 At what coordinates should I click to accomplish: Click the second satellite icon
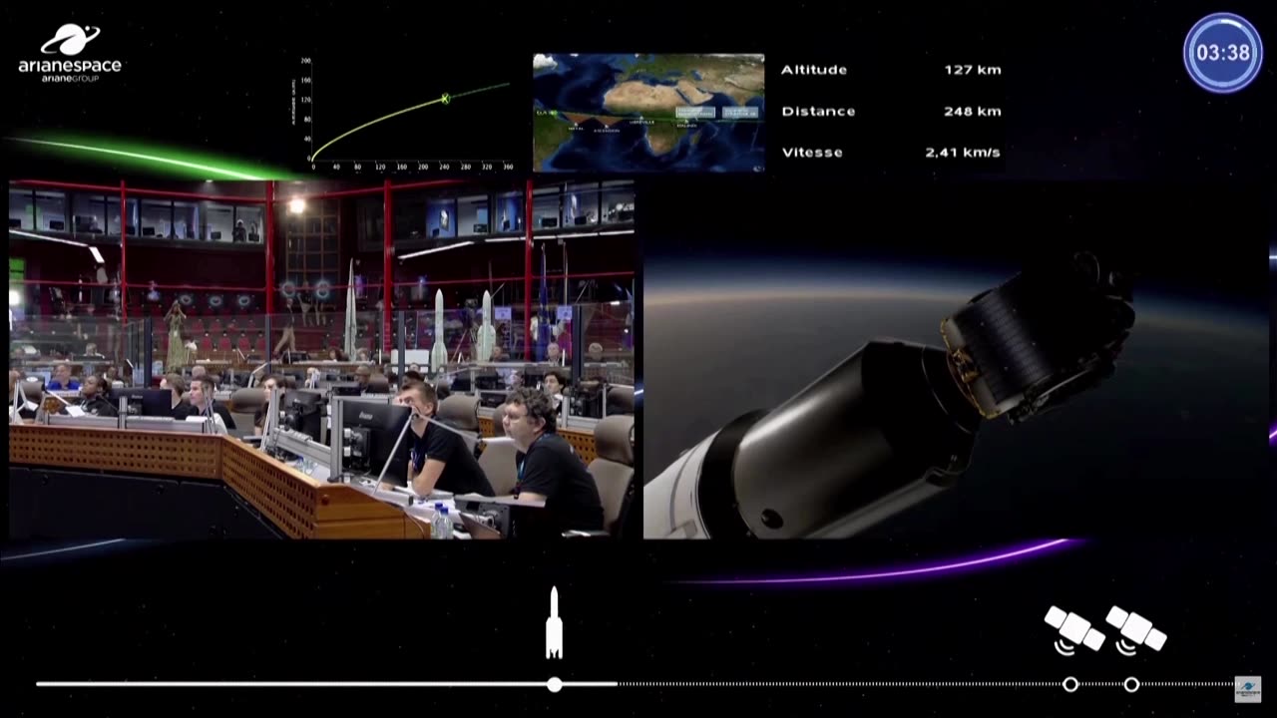[x=1135, y=630]
